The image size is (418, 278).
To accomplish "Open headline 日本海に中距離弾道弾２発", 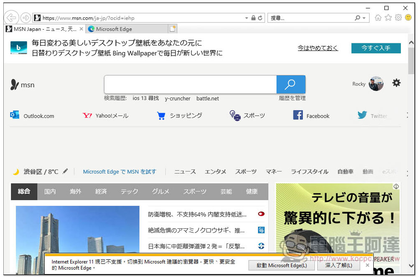I will (196, 246).
